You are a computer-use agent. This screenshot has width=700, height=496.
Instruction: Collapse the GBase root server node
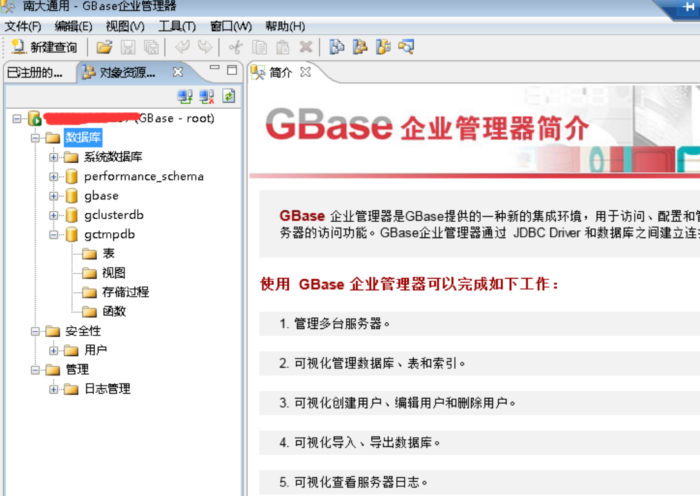17,119
